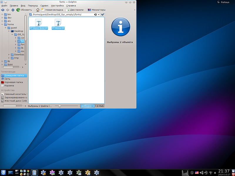The height and width of the screenshot is (176, 235).
Task: Click the keyboard layout flag icon
Action: 197,173
